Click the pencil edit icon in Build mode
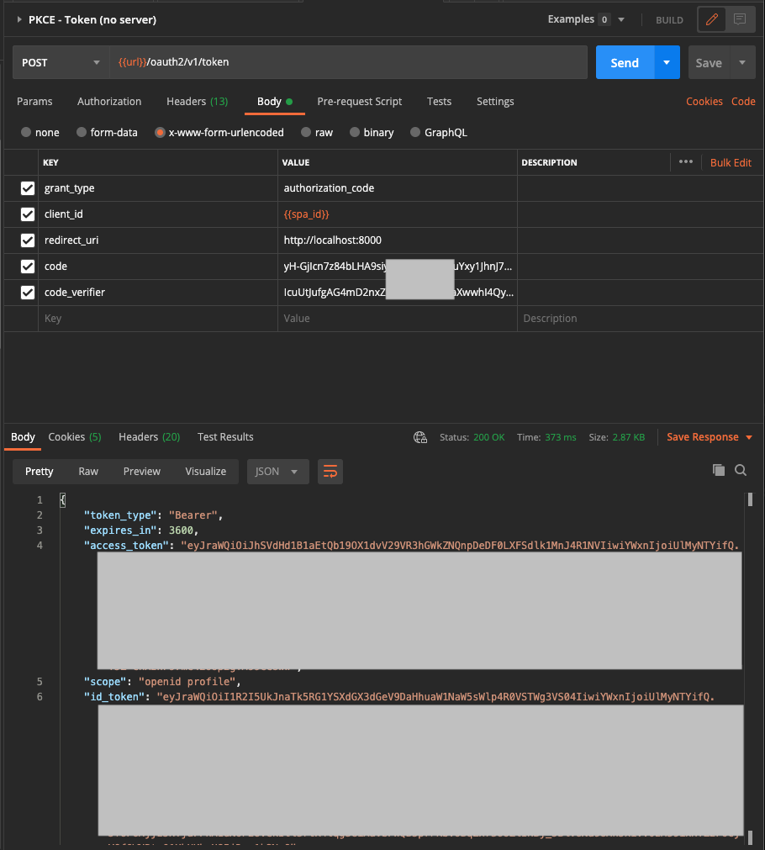The width and height of the screenshot is (765, 850). (x=712, y=19)
